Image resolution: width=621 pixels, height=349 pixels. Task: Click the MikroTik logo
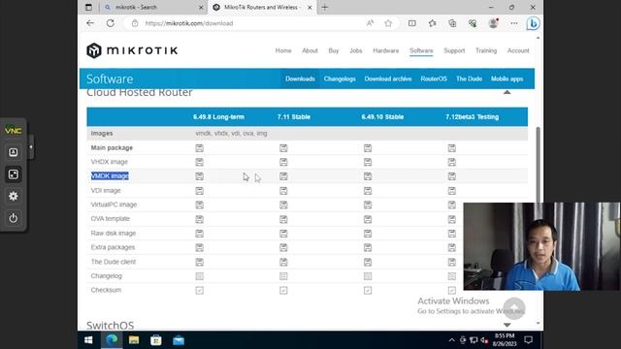[x=132, y=50]
